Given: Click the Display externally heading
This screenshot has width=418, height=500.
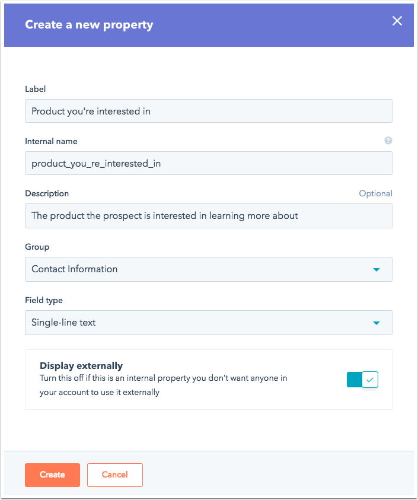Looking at the screenshot, I should pyautogui.click(x=81, y=366).
